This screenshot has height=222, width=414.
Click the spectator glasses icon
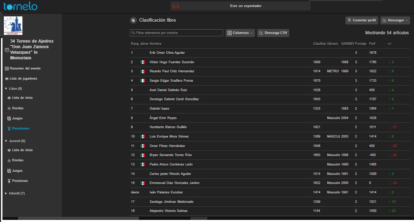pos(176,6)
